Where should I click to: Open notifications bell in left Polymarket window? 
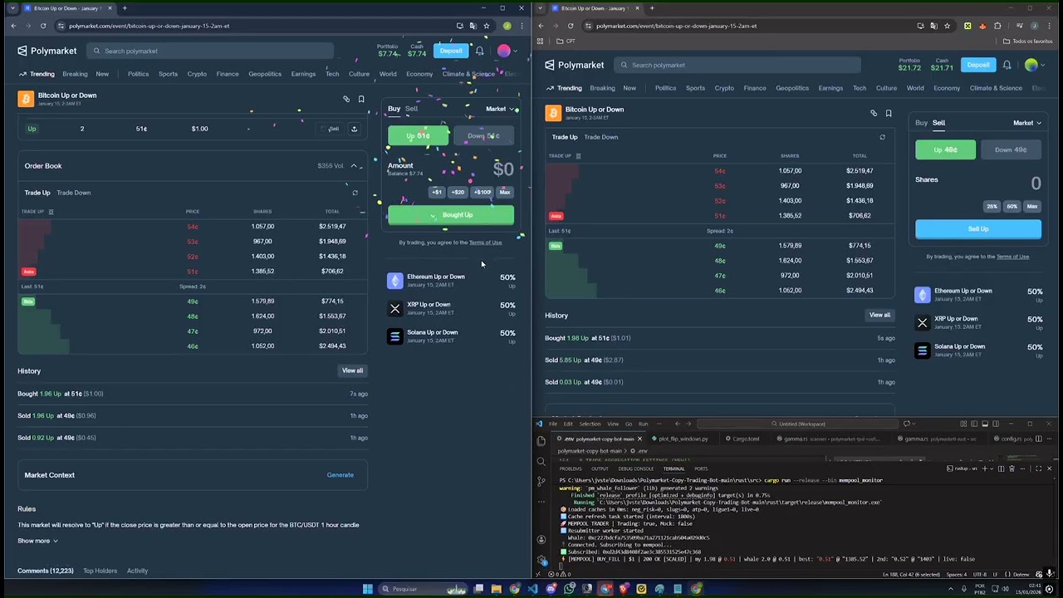point(479,51)
